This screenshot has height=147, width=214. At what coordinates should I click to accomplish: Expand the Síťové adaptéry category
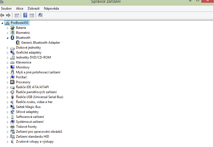7,112
